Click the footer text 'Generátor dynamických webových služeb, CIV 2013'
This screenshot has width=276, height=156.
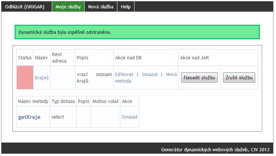215,149
